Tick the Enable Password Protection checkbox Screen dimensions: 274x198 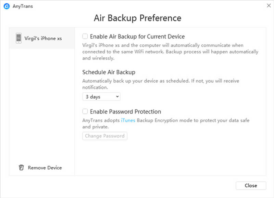(x=85, y=111)
